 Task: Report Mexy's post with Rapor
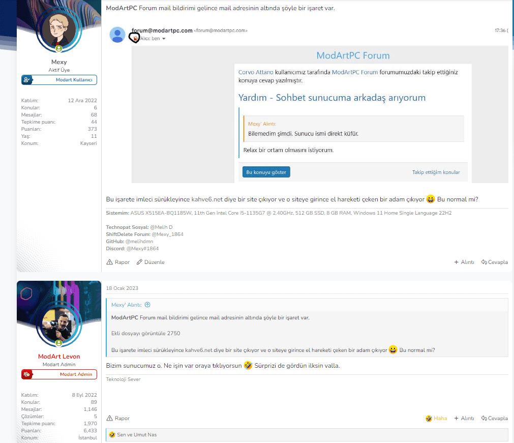118,262
